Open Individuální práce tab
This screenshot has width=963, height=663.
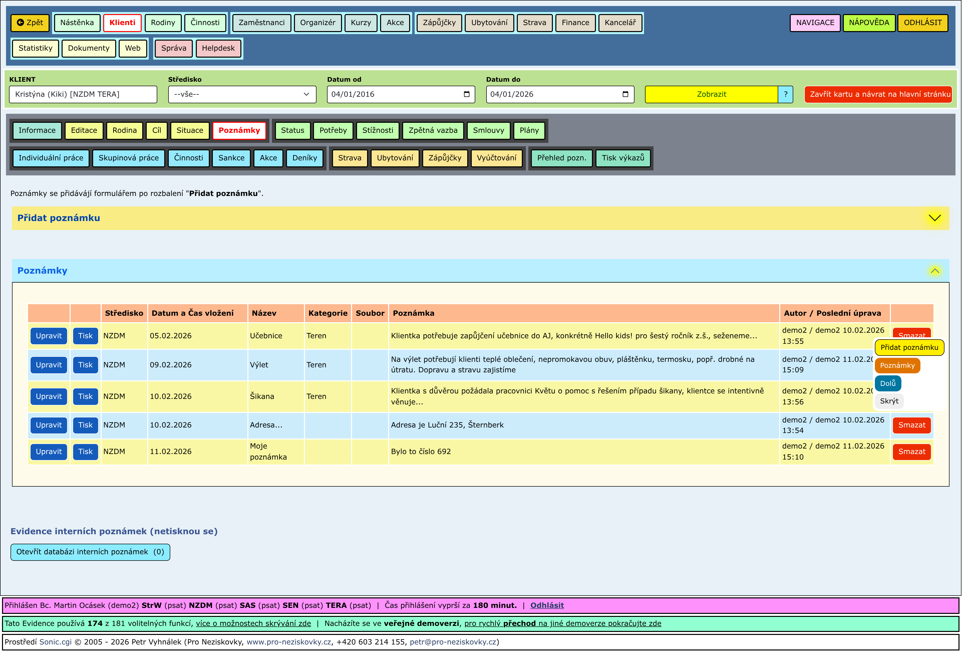coord(51,158)
